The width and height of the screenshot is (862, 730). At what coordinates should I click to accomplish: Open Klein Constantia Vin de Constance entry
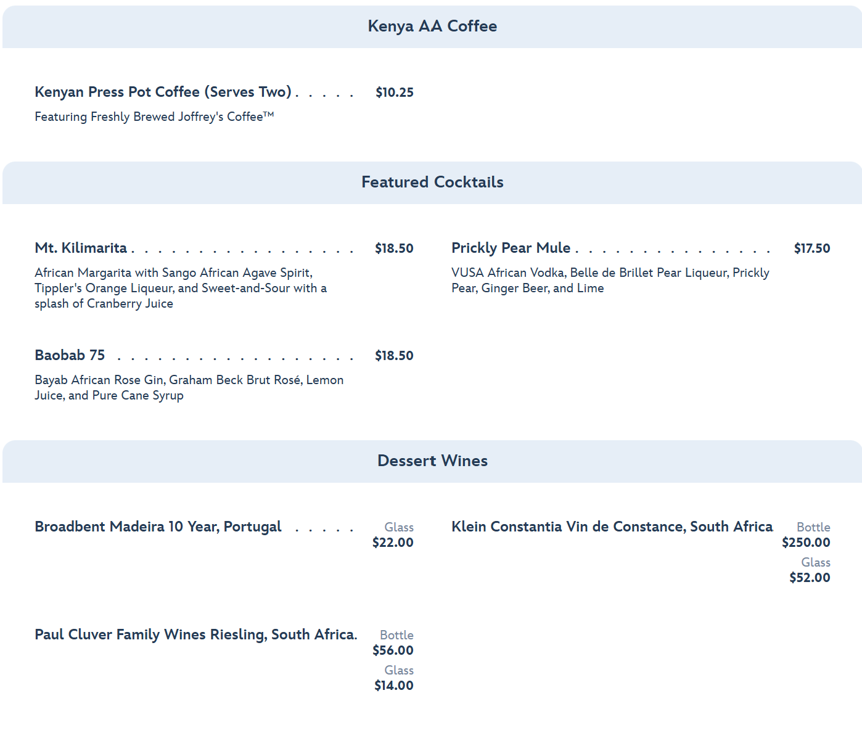coord(612,527)
